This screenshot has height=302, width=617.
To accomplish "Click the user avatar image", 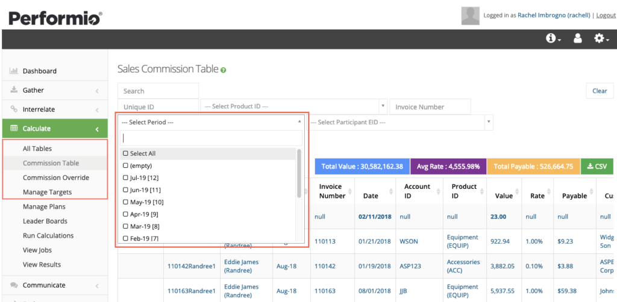I will 470,16.
